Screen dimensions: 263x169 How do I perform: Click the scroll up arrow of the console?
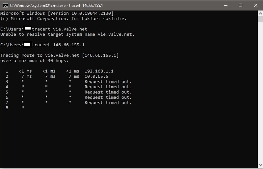(x=260, y=13)
